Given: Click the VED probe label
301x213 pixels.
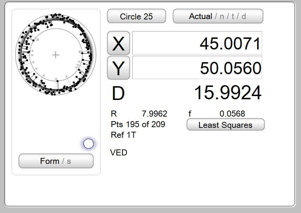Looking at the screenshot, I should coord(119,153).
